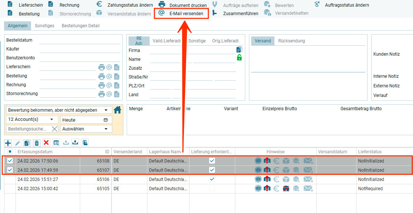Viewport: 413px width, 213px height.
Task: Open the 'Auswählen' dropdown
Action: tap(86, 129)
